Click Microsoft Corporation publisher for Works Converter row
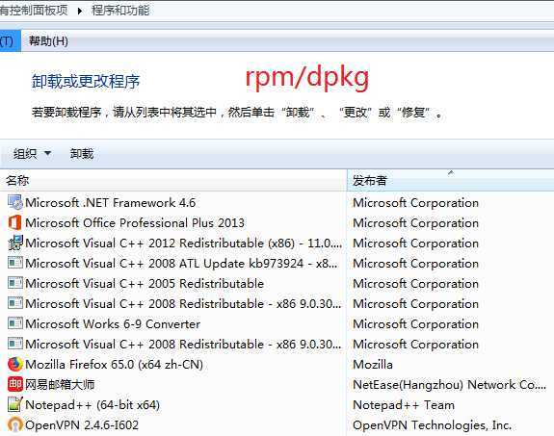 tap(416, 323)
